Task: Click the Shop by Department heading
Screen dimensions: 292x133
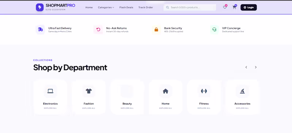Action: (70, 68)
